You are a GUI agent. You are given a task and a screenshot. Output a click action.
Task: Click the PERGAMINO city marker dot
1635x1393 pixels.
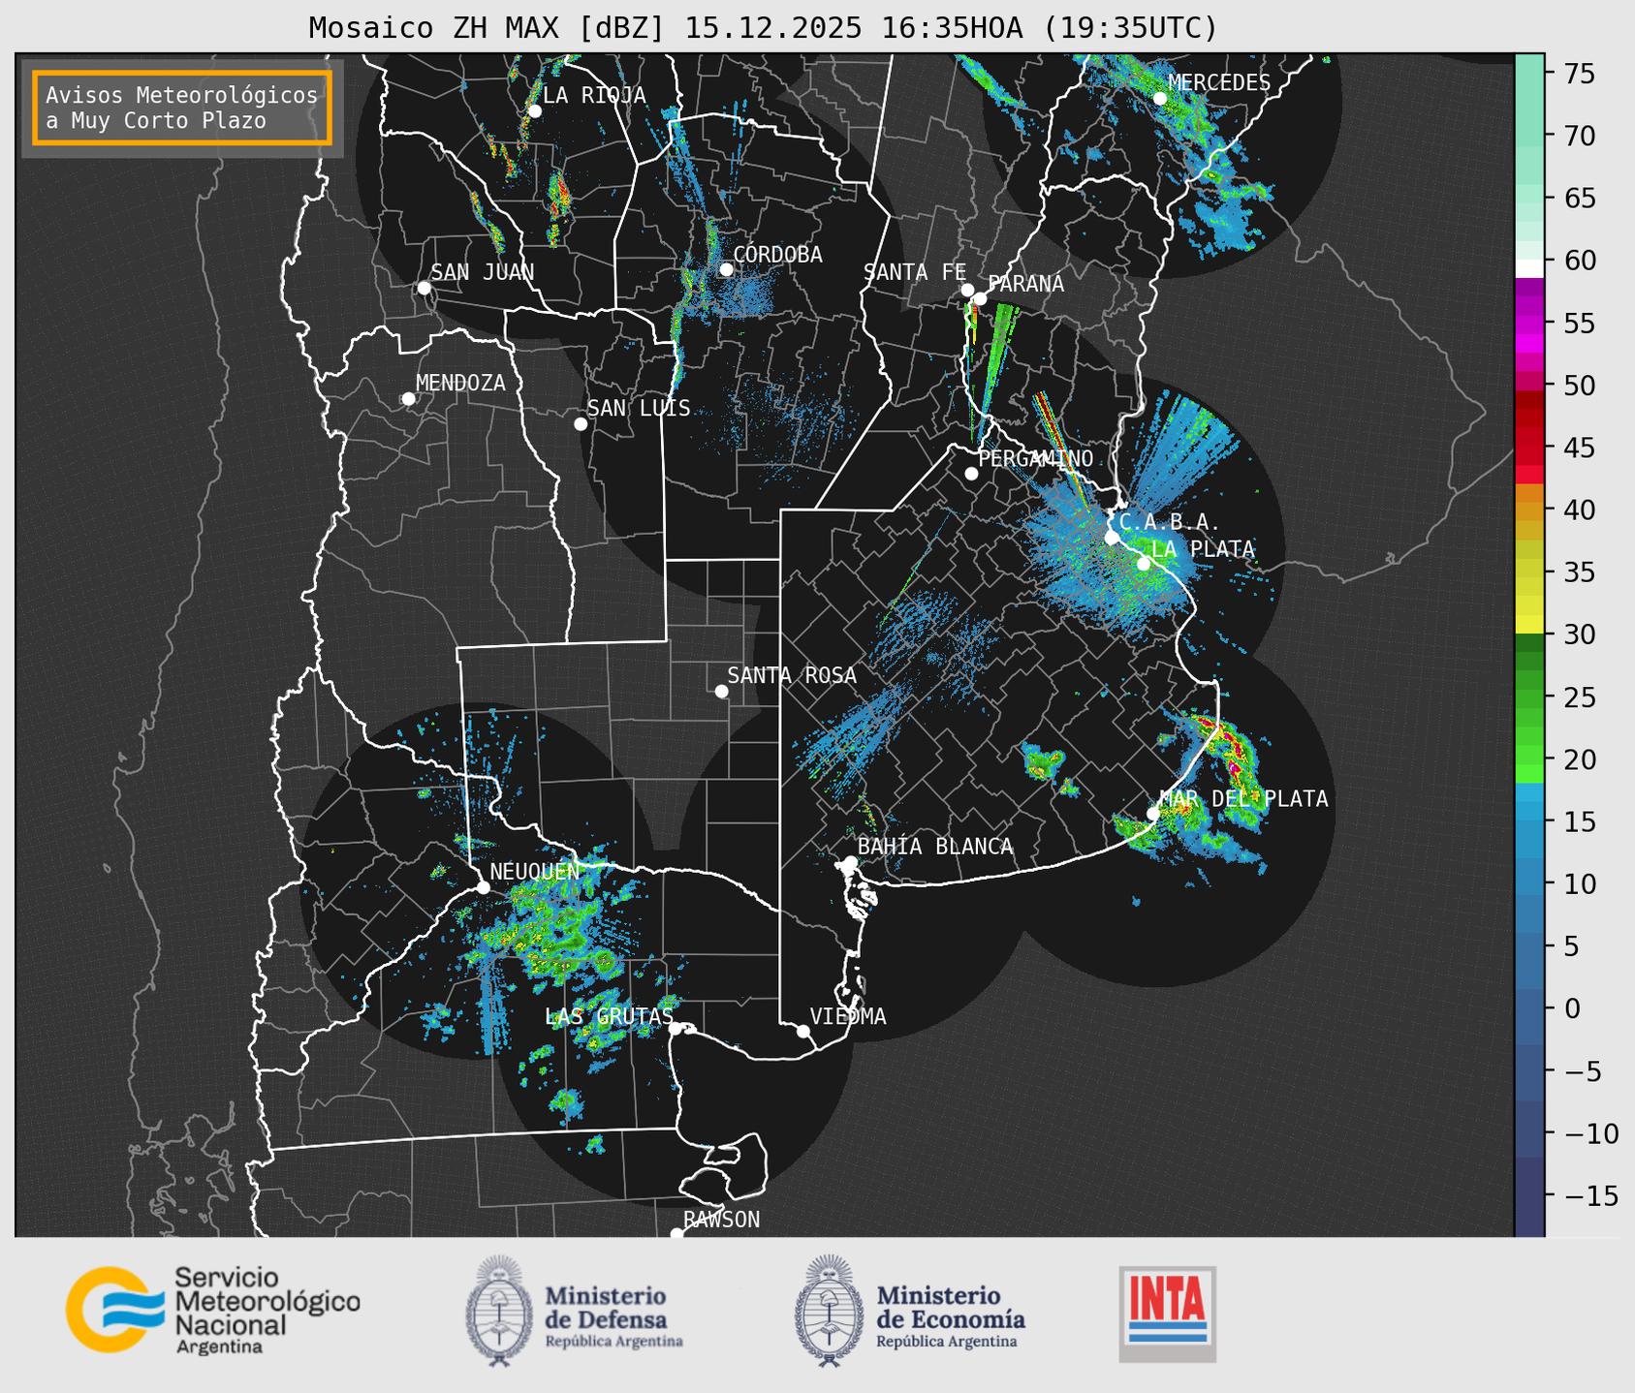pos(971,474)
